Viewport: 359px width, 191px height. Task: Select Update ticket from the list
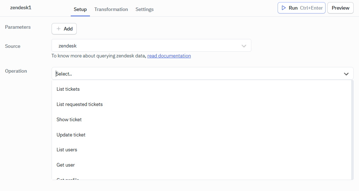tap(71, 135)
